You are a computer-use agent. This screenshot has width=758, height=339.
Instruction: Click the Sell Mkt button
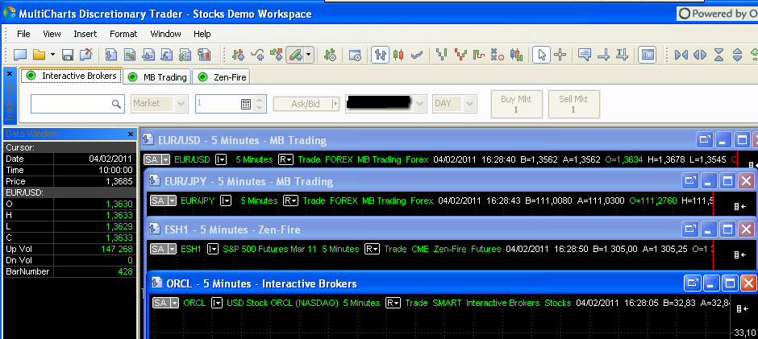(x=573, y=104)
